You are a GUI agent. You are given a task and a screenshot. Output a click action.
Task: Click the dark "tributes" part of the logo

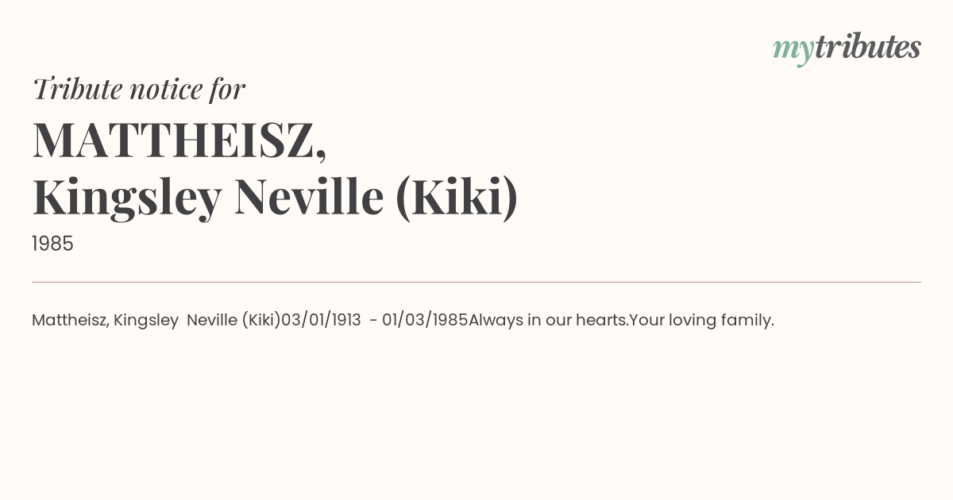[867, 47]
